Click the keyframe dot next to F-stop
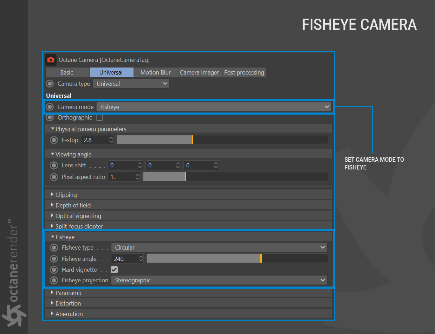 click(54, 140)
